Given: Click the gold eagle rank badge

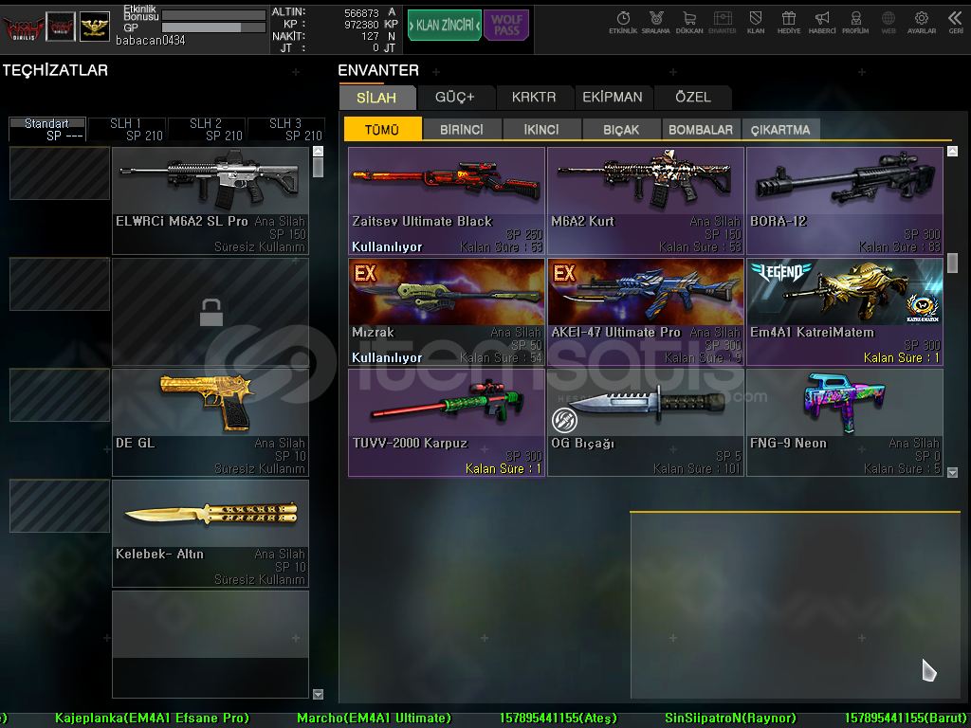Looking at the screenshot, I should pos(95,27).
